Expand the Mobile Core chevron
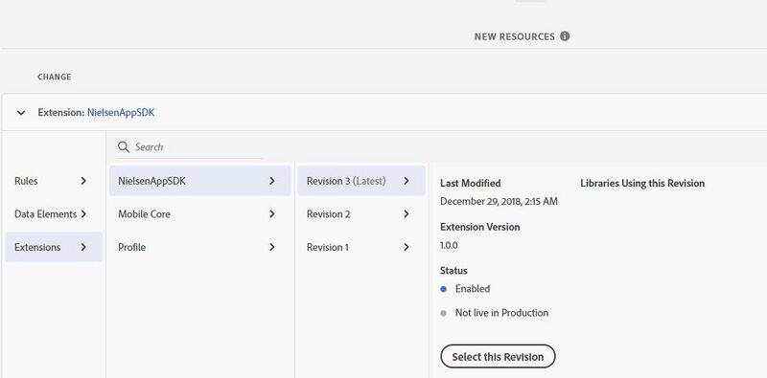This screenshot has height=378, width=767. click(272, 214)
